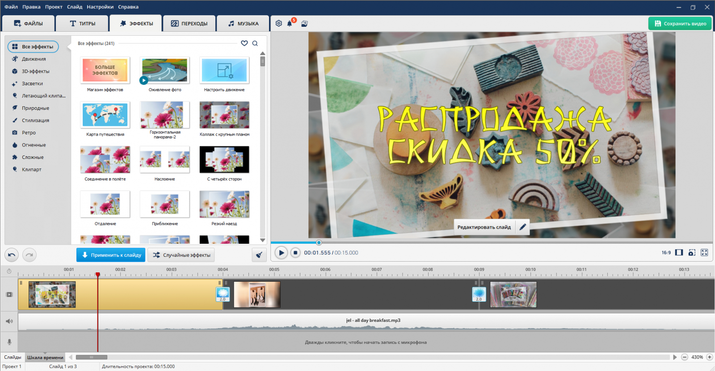Click Применить к слайду button
715x371 pixels.
tap(111, 255)
